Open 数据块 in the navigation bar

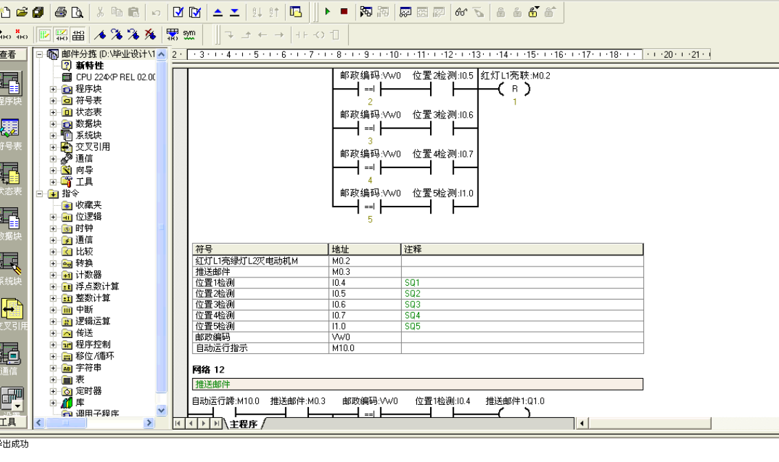[11, 224]
